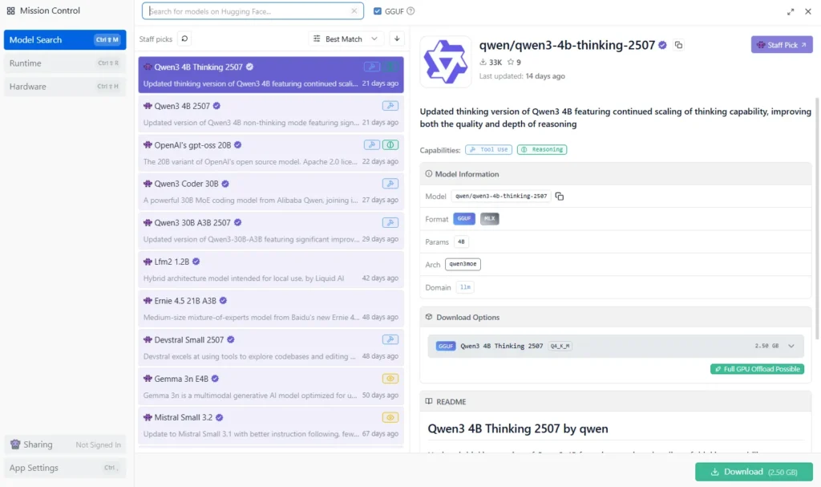
Task: Copy the model title next to qwen3-4b-thinking-2507 heading
Action: (678, 46)
